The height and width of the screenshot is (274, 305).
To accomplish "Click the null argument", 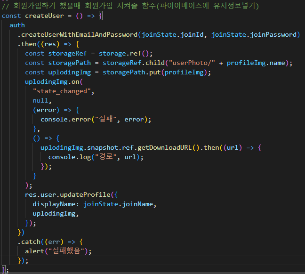I will click(x=40, y=101).
